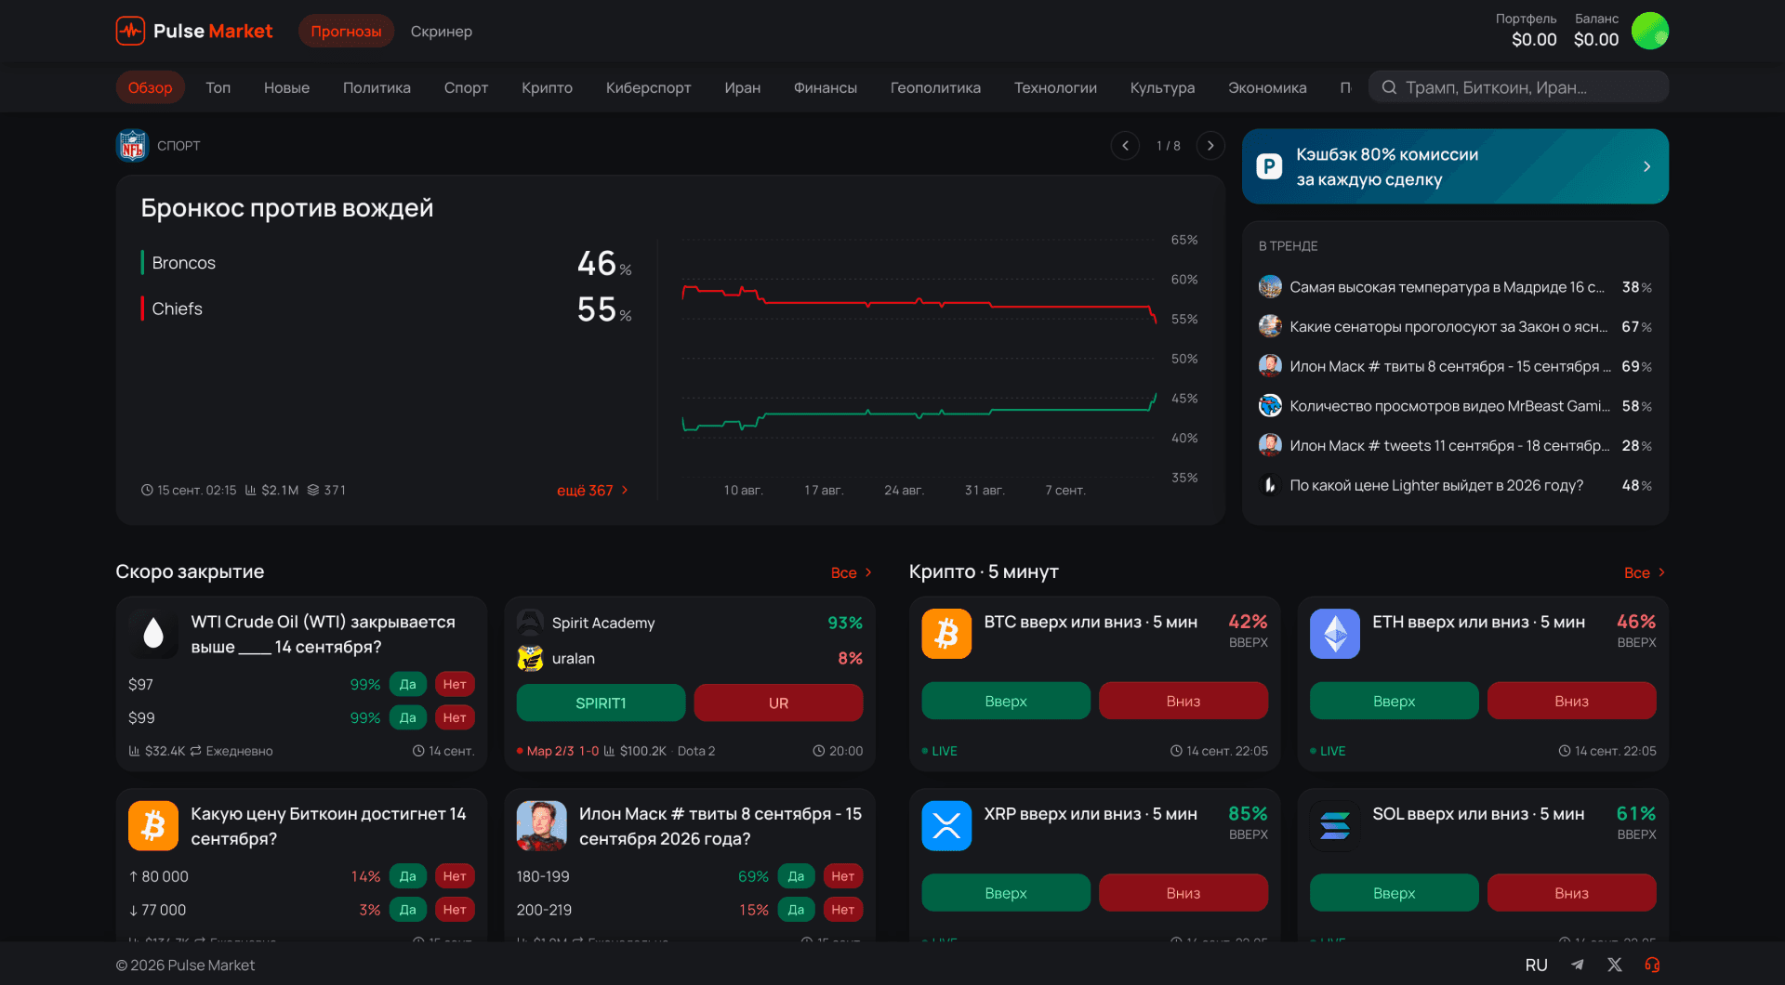Click the Bitcoin price card orange icon
The image size is (1785, 985).
(x=153, y=825)
